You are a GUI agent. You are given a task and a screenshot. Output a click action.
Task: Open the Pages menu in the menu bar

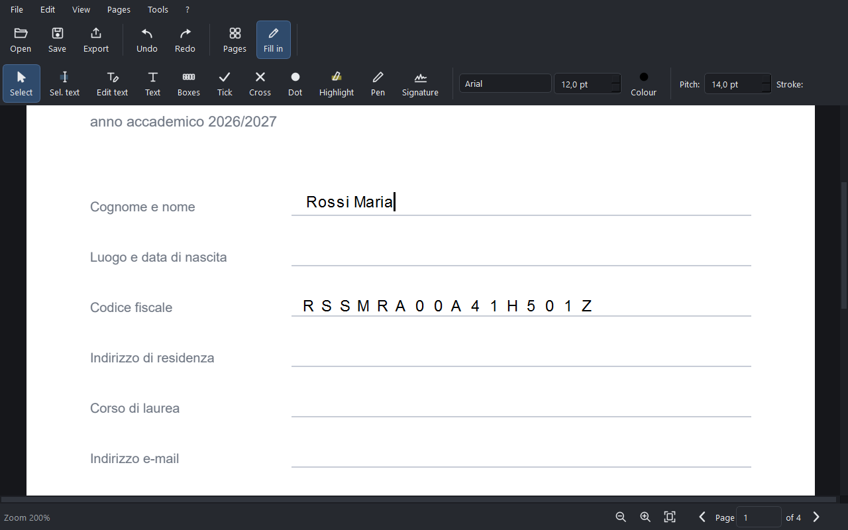pos(119,10)
